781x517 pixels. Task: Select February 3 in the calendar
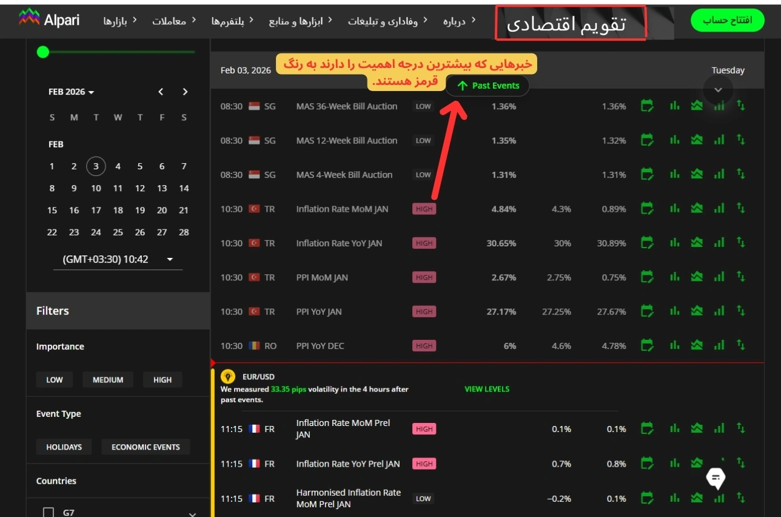pos(96,166)
